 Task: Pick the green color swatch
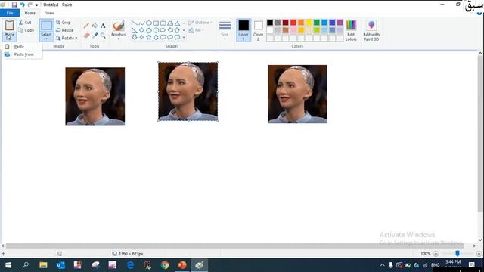click(x=316, y=23)
